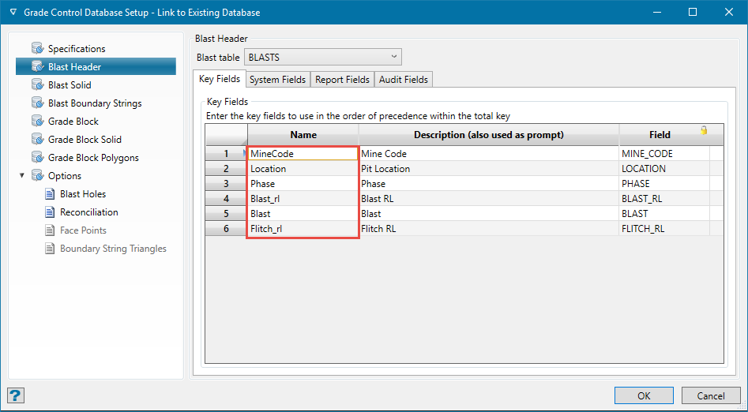Collapse the Options tree node
Screen dimensions: 748x412
22,176
